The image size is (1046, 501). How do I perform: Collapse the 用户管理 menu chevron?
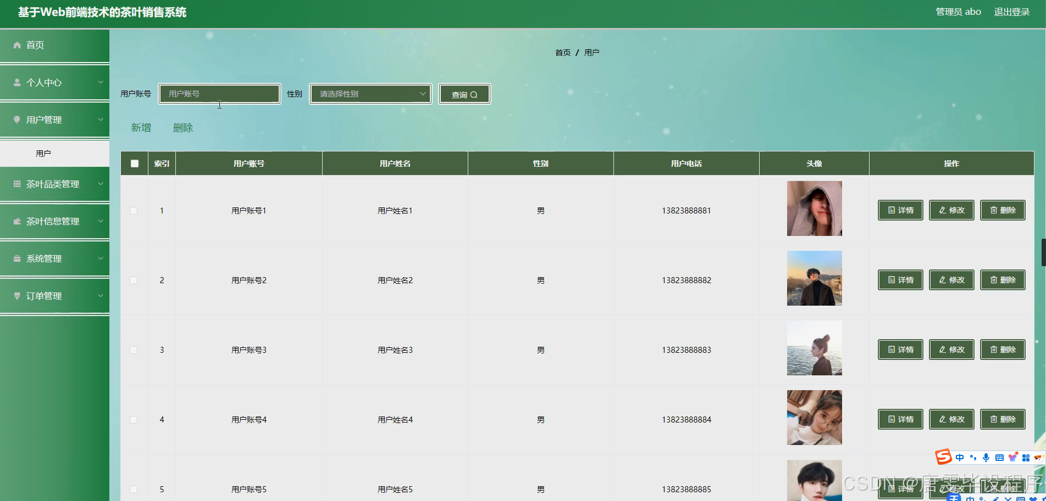tap(101, 120)
